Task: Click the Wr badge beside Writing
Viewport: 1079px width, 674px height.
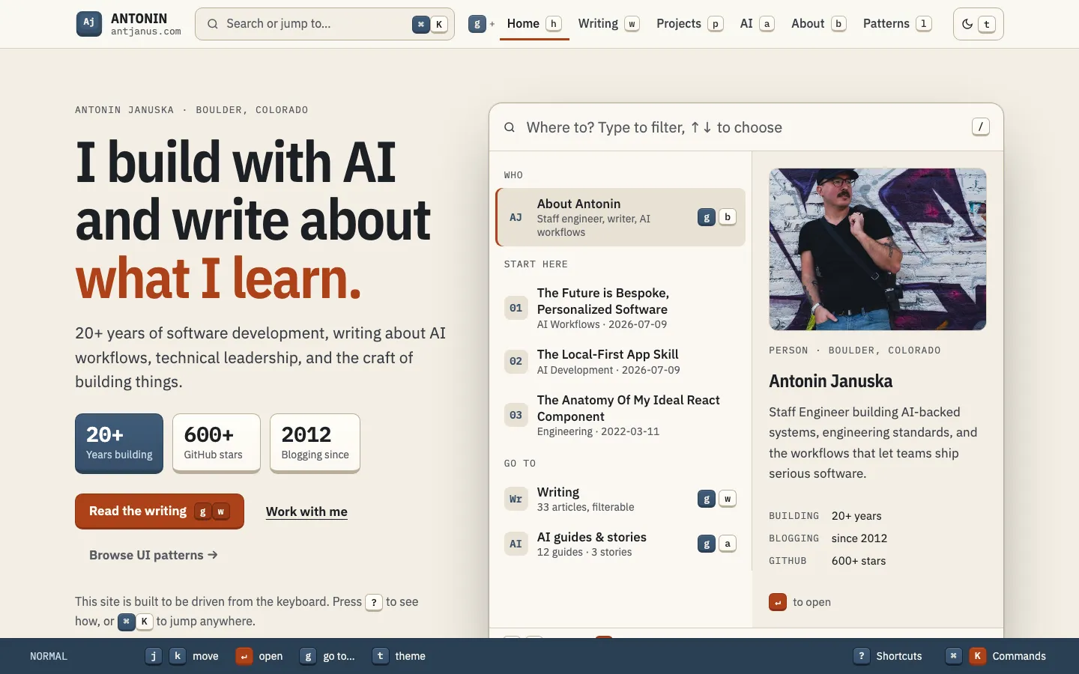Action: [x=516, y=499]
